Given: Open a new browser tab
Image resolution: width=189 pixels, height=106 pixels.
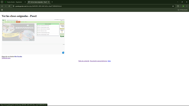Looking at the screenshot, I should 52,2.
